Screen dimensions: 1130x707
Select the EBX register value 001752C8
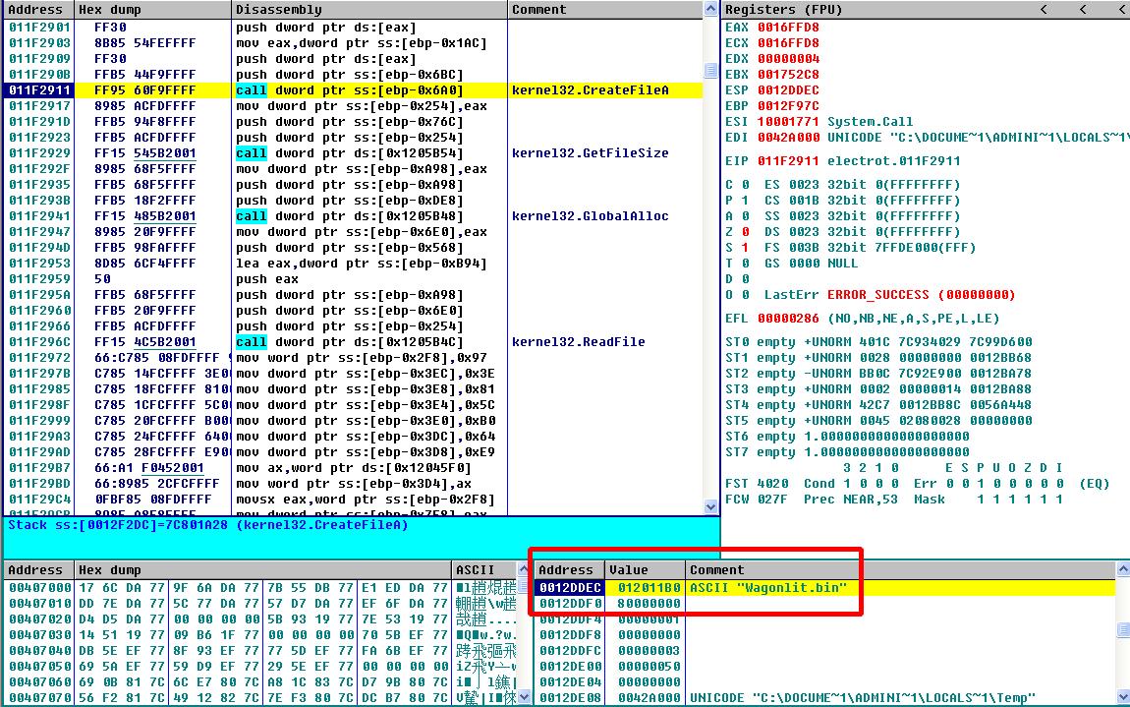click(788, 75)
